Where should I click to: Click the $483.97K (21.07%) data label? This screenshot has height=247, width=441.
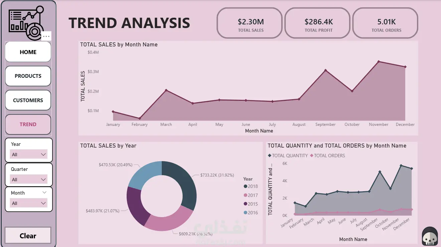pos(103,211)
